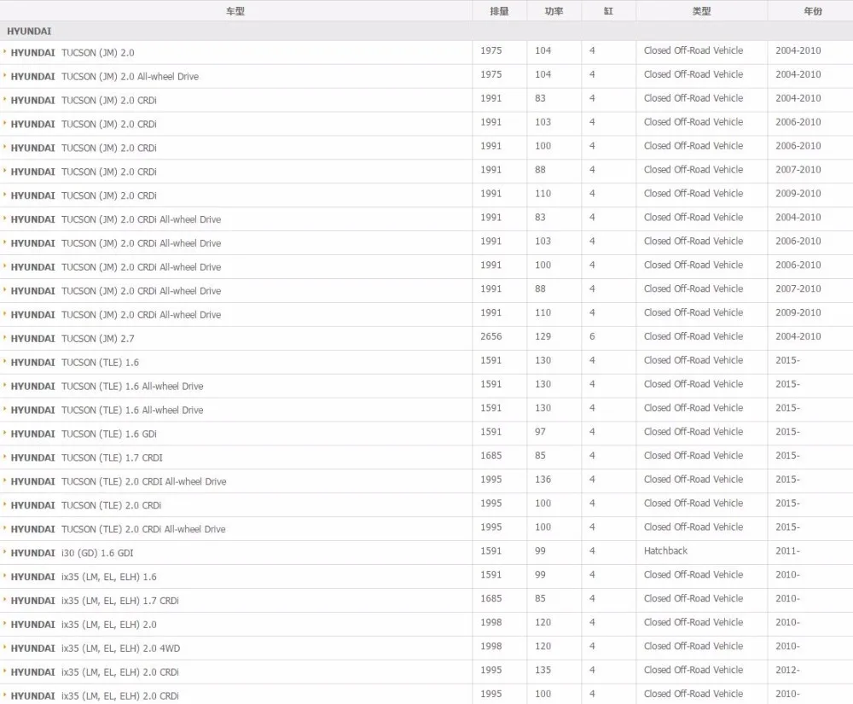
Task: Open HYUNDAI TUCSON (JM) 2.7 model link
Action: [73, 339]
